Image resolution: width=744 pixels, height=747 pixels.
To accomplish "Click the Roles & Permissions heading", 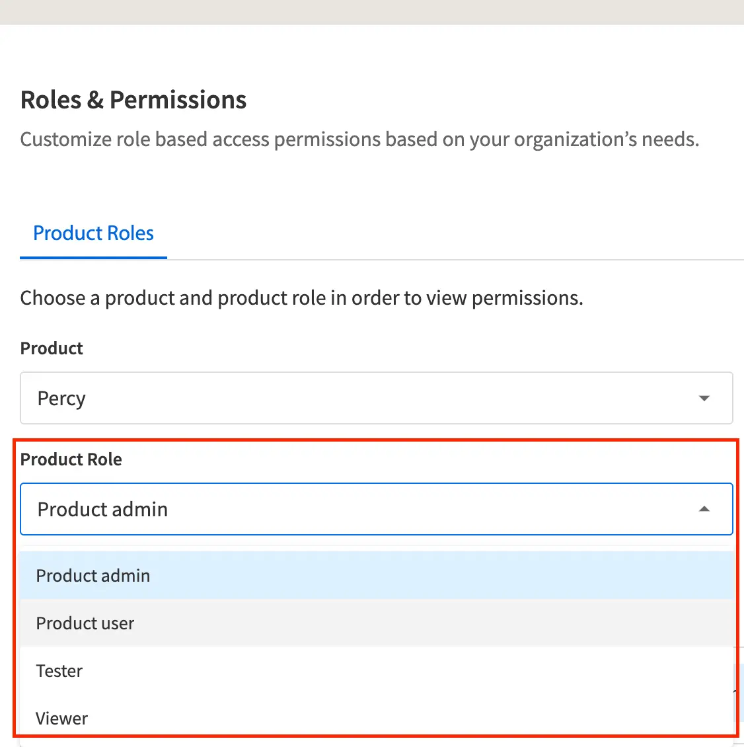I will (x=133, y=100).
